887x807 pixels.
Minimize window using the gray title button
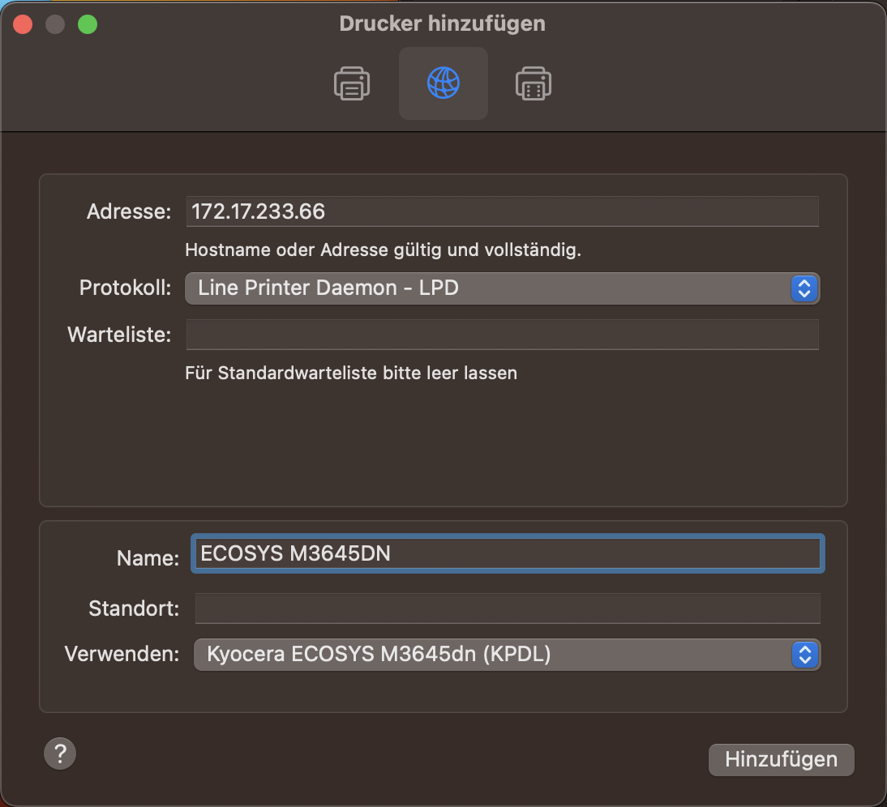[x=55, y=24]
